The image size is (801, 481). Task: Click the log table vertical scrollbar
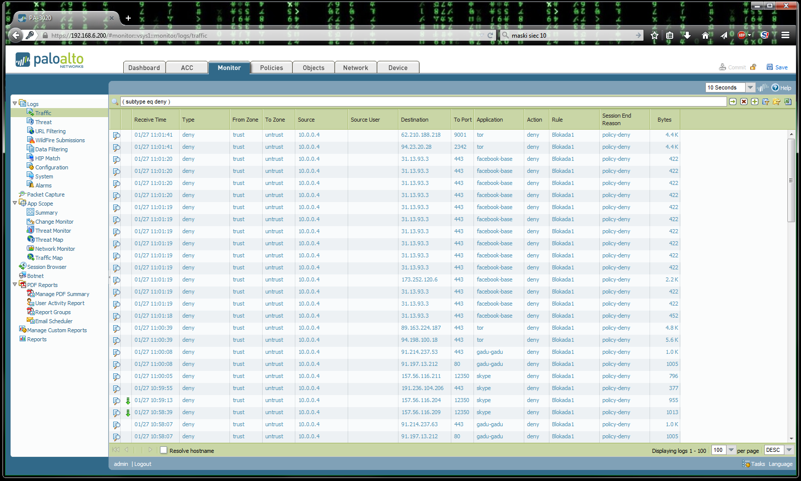791,180
